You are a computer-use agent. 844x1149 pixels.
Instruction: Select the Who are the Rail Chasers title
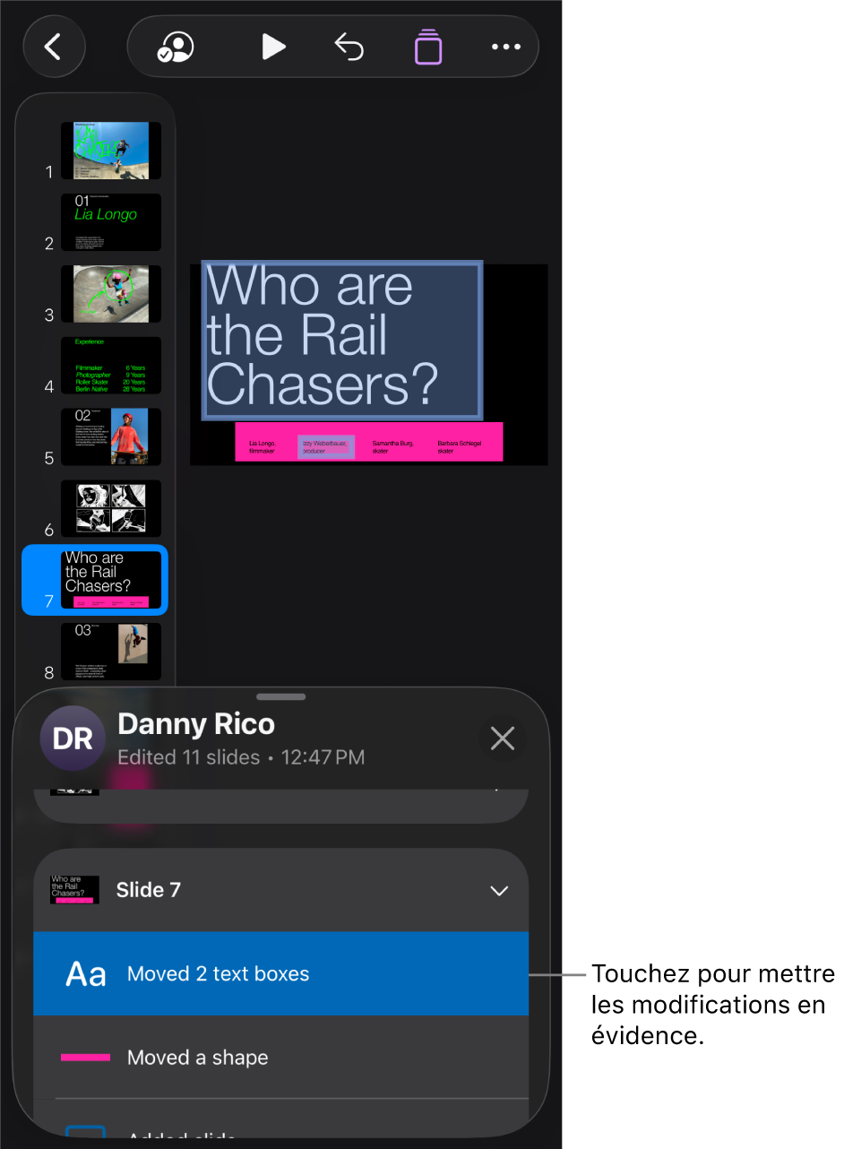click(x=343, y=341)
